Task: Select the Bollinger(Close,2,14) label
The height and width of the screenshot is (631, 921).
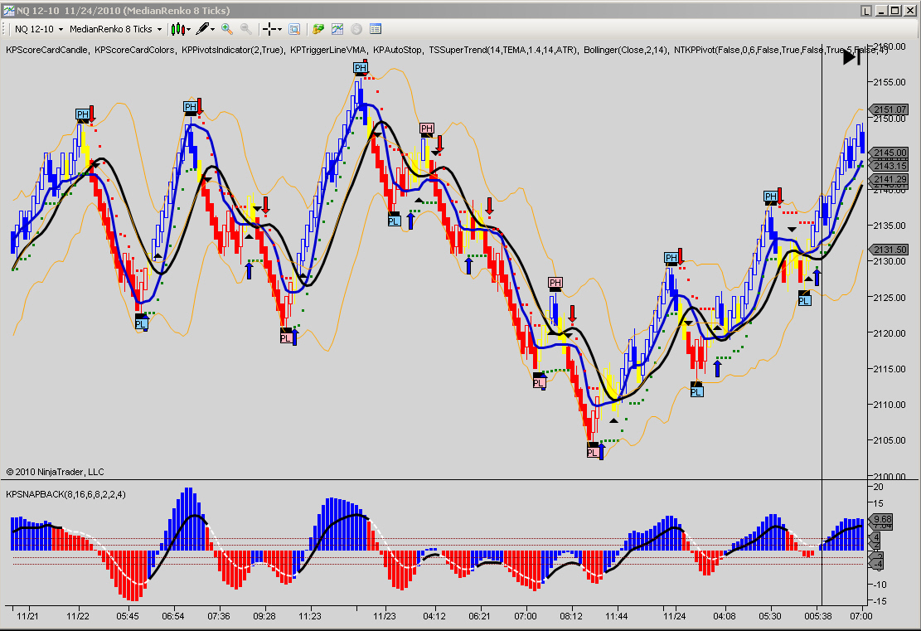Action: point(626,50)
